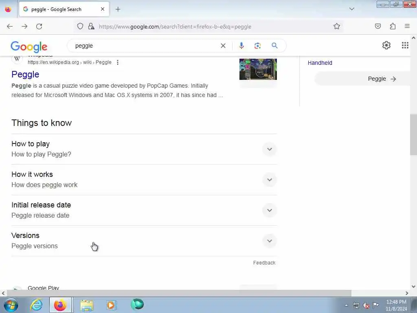Open Windows Explorer from the taskbar
The image size is (417, 313).
point(87,305)
